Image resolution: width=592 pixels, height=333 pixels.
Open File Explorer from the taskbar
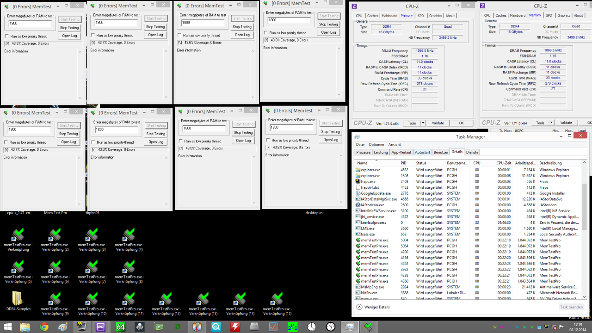[x=25, y=327]
